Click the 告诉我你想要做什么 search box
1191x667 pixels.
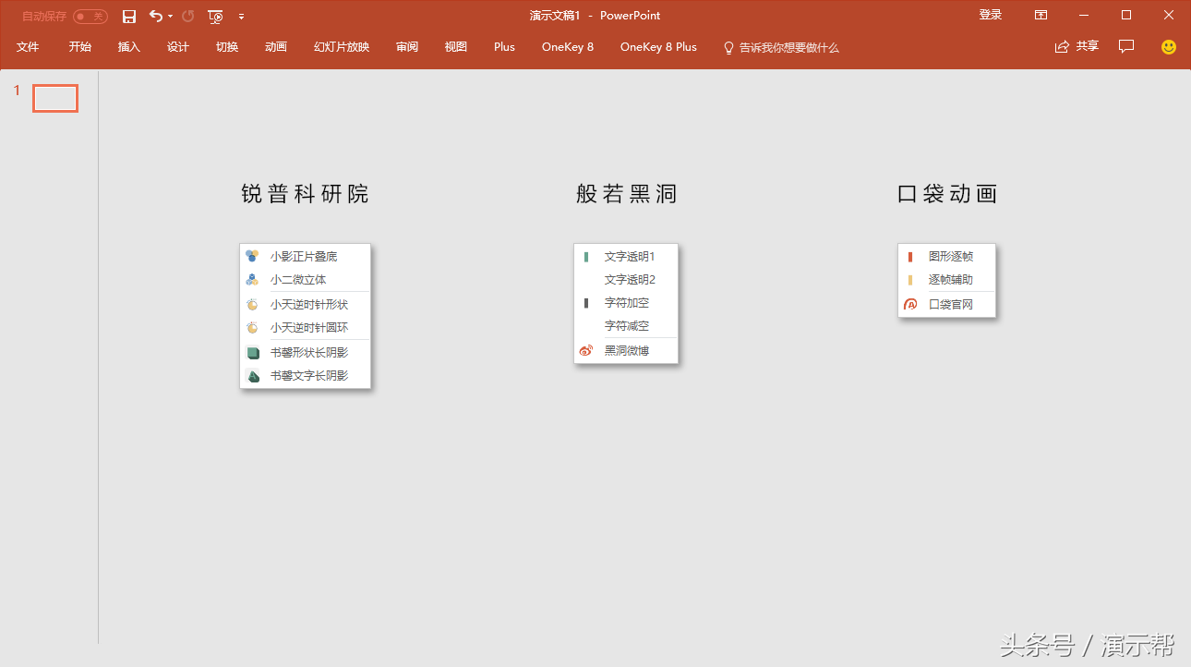tap(789, 47)
